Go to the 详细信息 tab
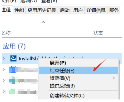124x102 pixels. (x=96, y=10)
